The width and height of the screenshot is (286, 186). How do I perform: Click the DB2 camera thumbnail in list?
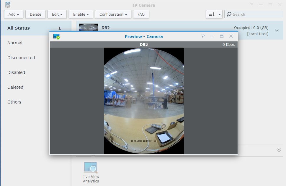(89, 27)
